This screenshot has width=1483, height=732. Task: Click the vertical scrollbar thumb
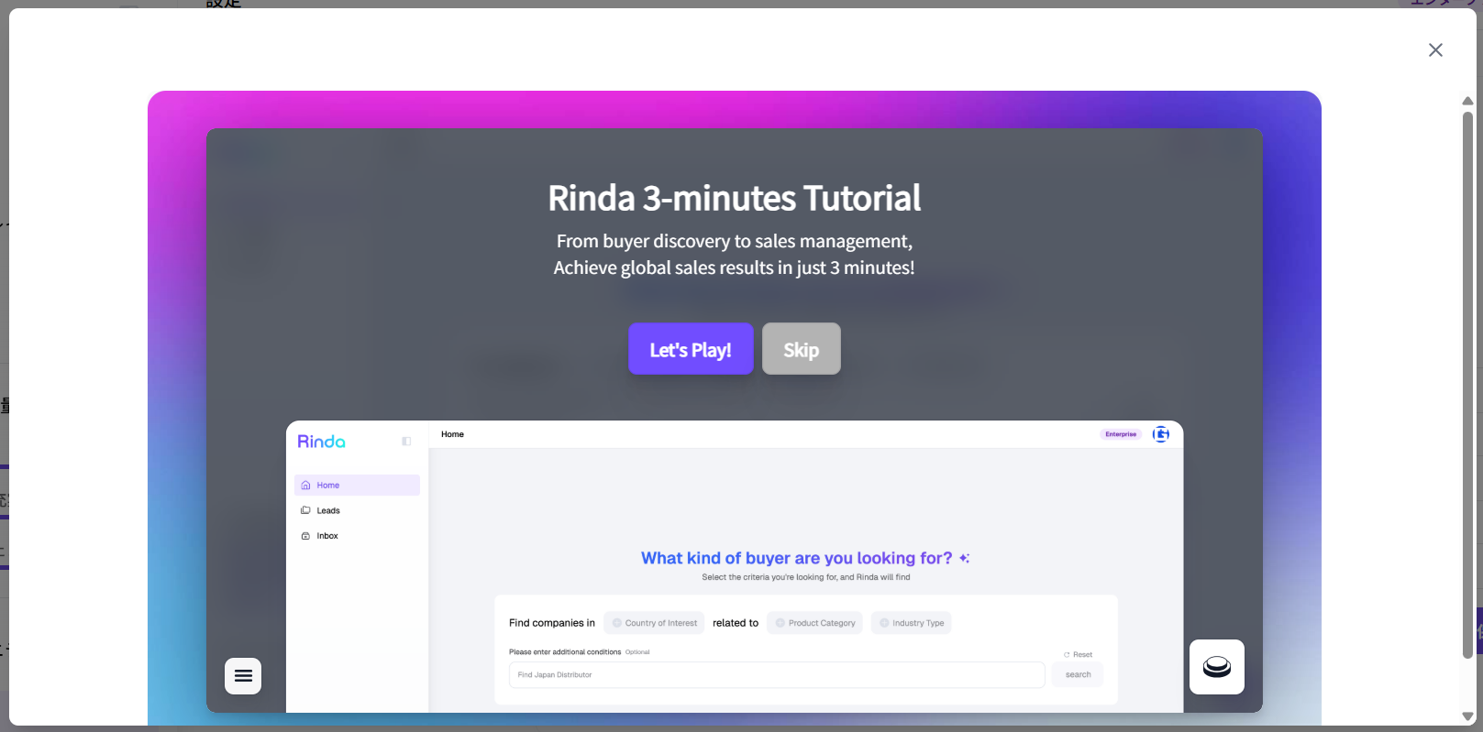[x=1467, y=385]
